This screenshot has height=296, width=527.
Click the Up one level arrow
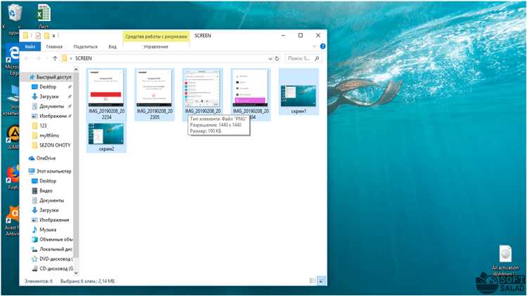click(55, 58)
